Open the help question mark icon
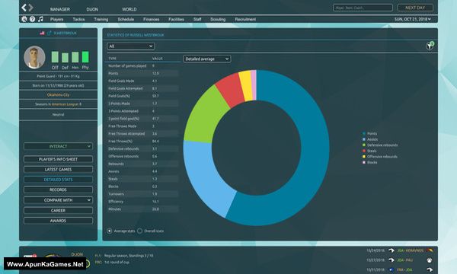The height and width of the screenshot is (274, 457). (32, 19)
